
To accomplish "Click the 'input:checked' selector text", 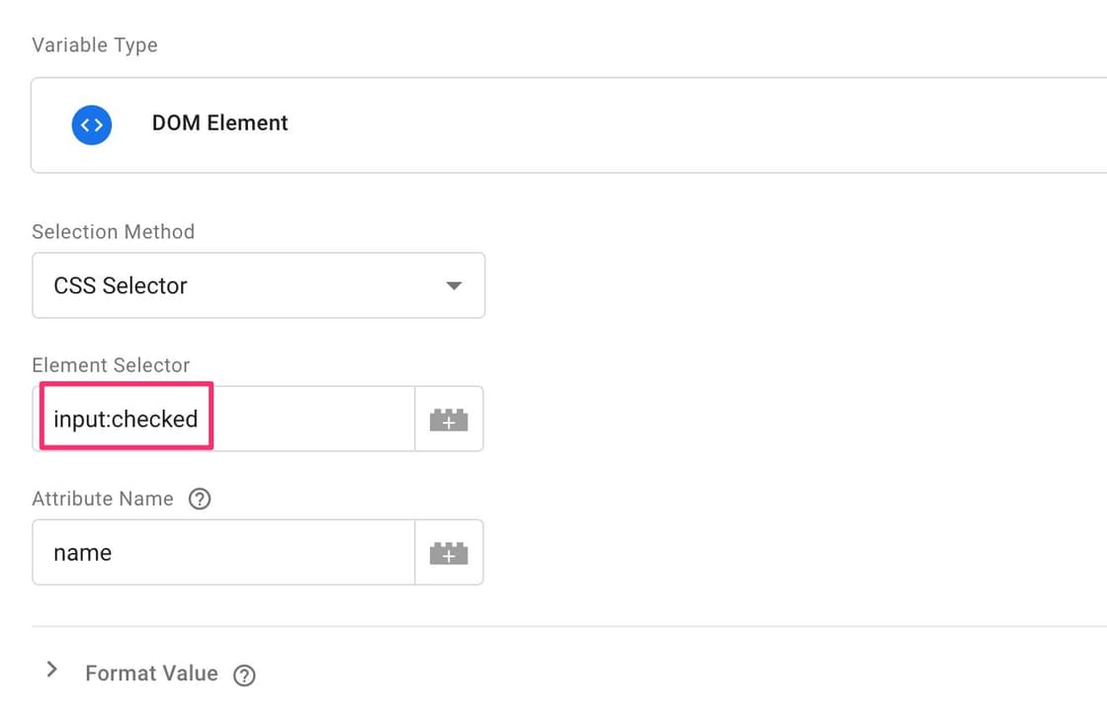I will click(x=126, y=420).
